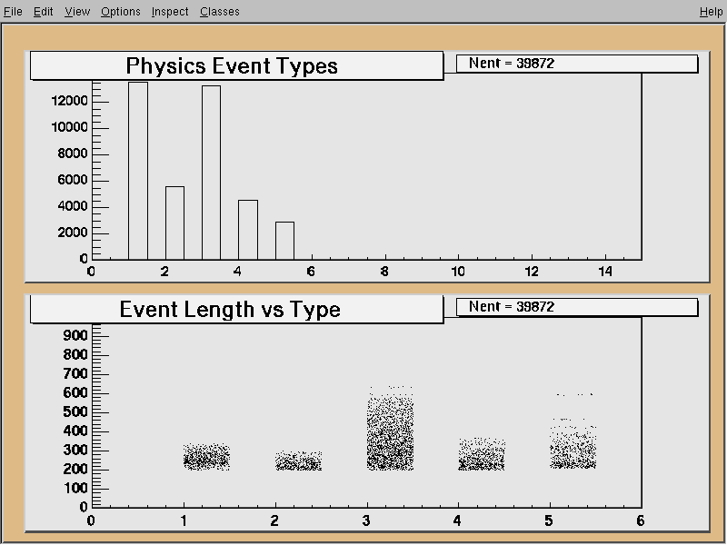The image size is (727, 545).
Task: Click the 100 label on bottom y-axis
Action: 75,488
